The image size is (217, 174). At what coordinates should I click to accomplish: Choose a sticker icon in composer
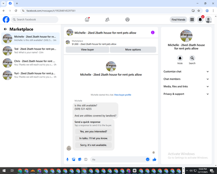coord(80,160)
